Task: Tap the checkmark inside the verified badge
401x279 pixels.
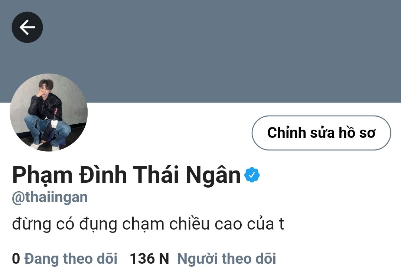Action: click(252, 175)
